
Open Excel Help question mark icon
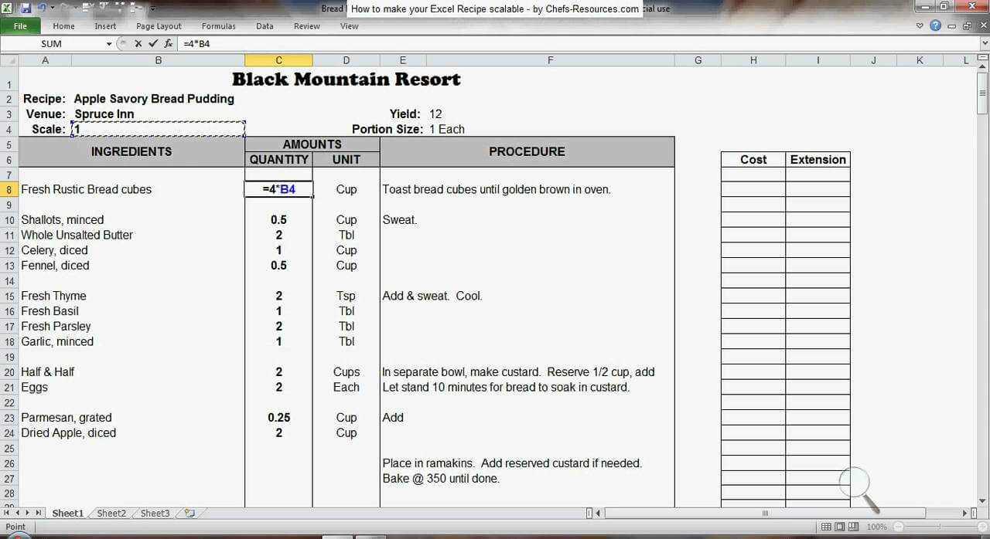(x=935, y=25)
